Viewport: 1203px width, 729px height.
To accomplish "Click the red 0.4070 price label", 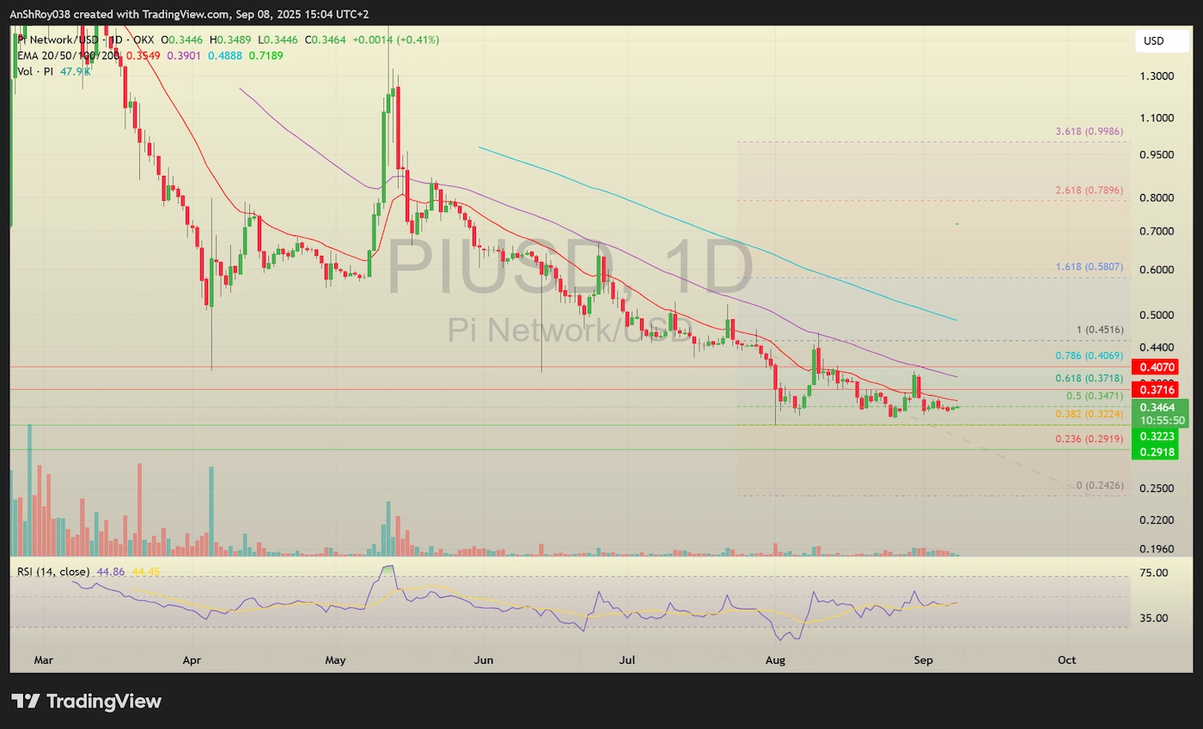I will coord(1157,367).
